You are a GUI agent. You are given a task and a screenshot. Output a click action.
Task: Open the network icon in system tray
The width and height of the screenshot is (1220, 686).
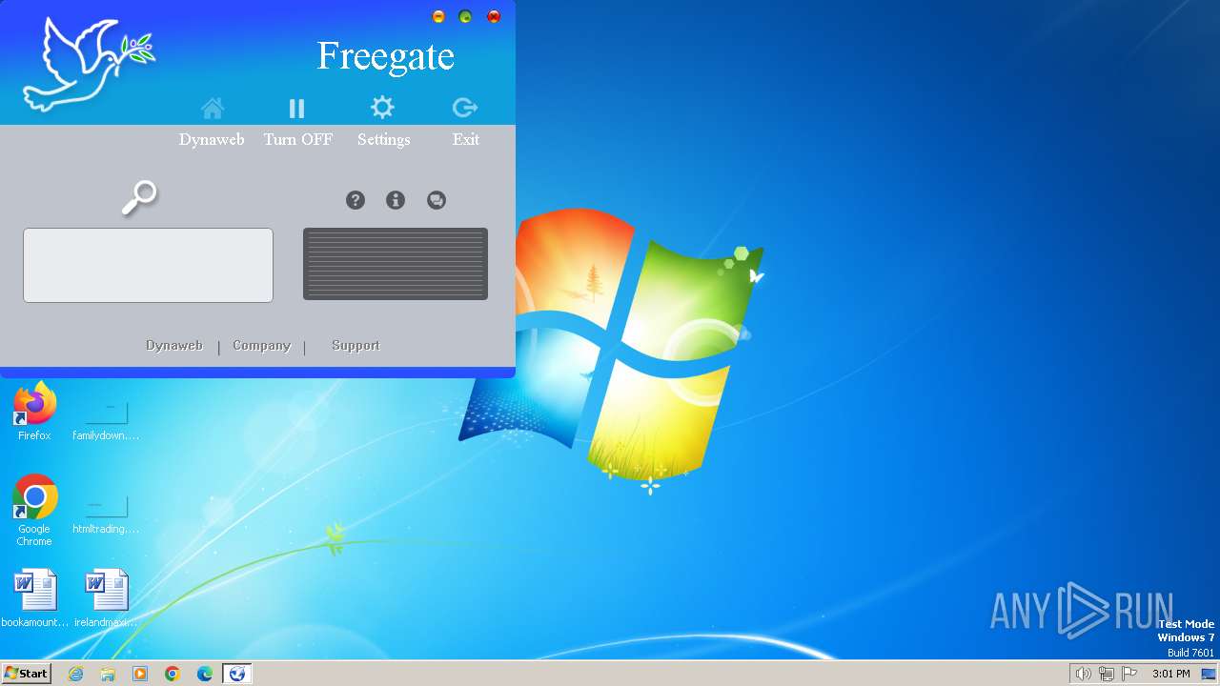point(1107,674)
